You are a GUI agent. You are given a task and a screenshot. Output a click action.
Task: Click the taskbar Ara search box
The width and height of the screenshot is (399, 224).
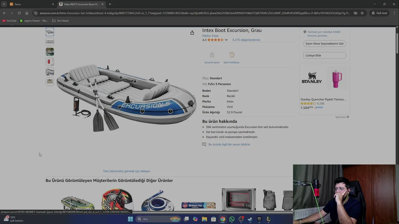tap(158, 219)
